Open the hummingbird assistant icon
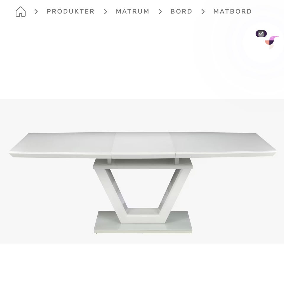This screenshot has width=284, height=286. pos(272,41)
